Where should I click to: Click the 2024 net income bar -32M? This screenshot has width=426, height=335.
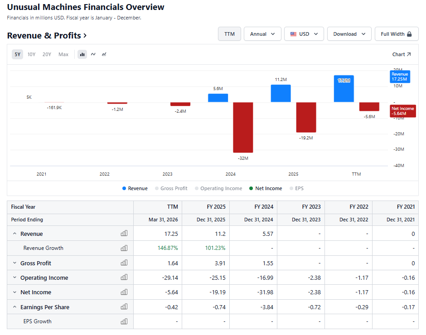coord(243,127)
